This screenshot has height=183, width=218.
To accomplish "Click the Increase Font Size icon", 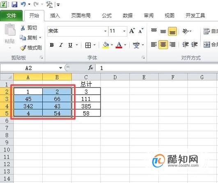I will coord(132,31).
